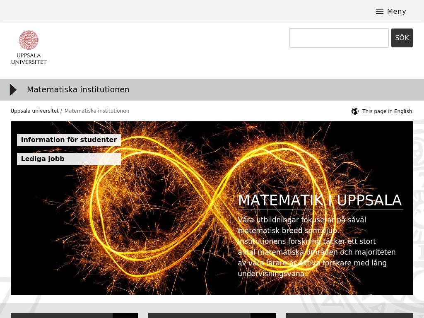Click the hero paragraph about Våra utbildningar

[316, 247]
